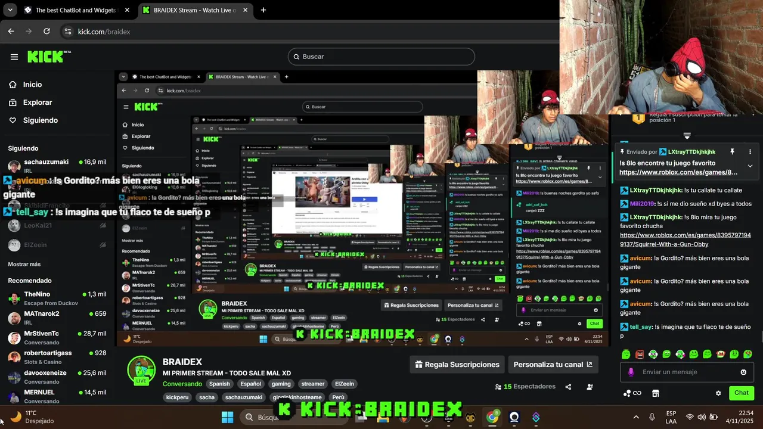Open Explorar in sidebar
This screenshot has width=763, height=429.
coord(38,102)
